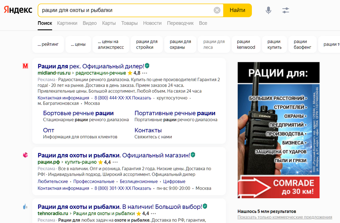Select the 'рации купить' chip
The height and width of the screenshot is (223, 340).
tap(274, 44)
